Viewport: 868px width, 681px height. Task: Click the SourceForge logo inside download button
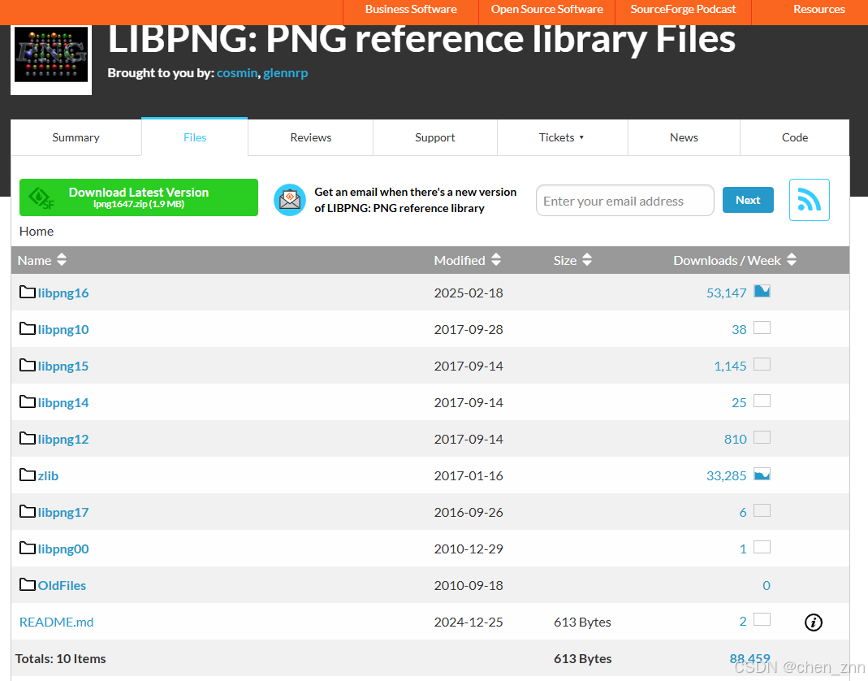pos(40,197)
